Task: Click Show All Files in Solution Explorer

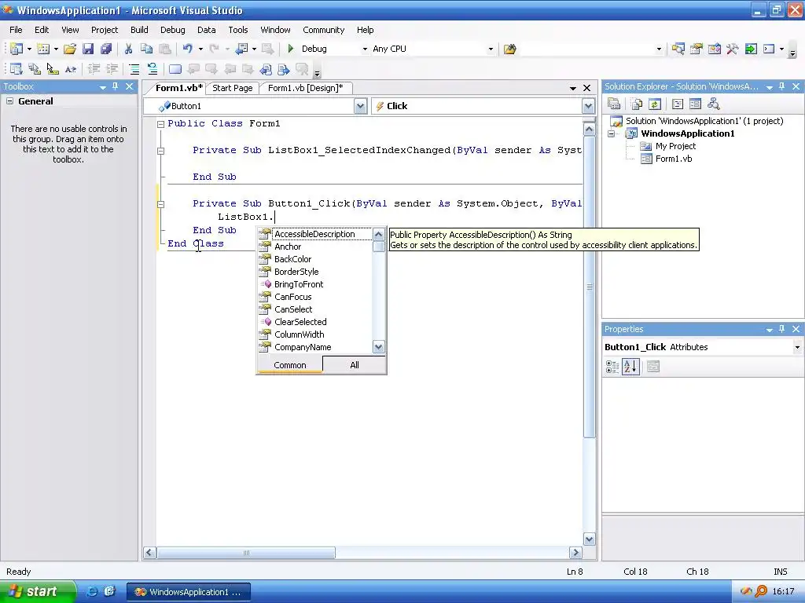Action: pyautogui.click(x=637, y=104)
